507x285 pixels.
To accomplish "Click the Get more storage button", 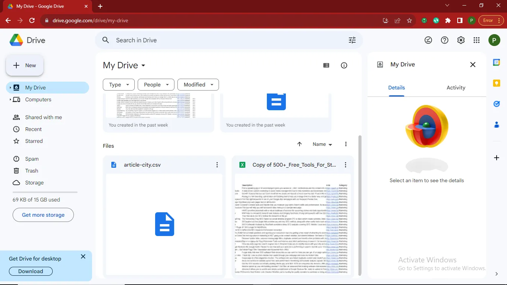I will click(x=43, y=215).
